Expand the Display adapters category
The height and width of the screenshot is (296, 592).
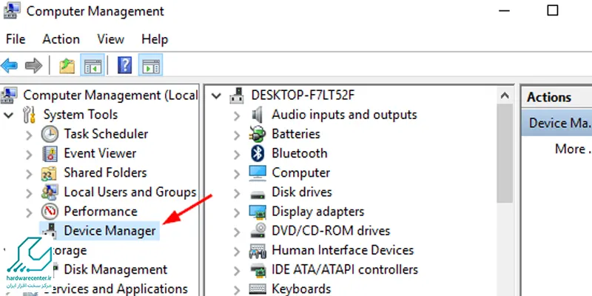pos(236,212)
